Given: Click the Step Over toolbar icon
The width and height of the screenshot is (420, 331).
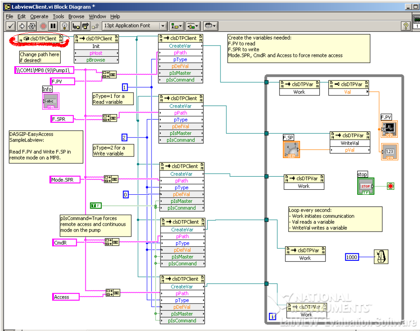Looking at the screenshot, I should [x=85, y=26].
